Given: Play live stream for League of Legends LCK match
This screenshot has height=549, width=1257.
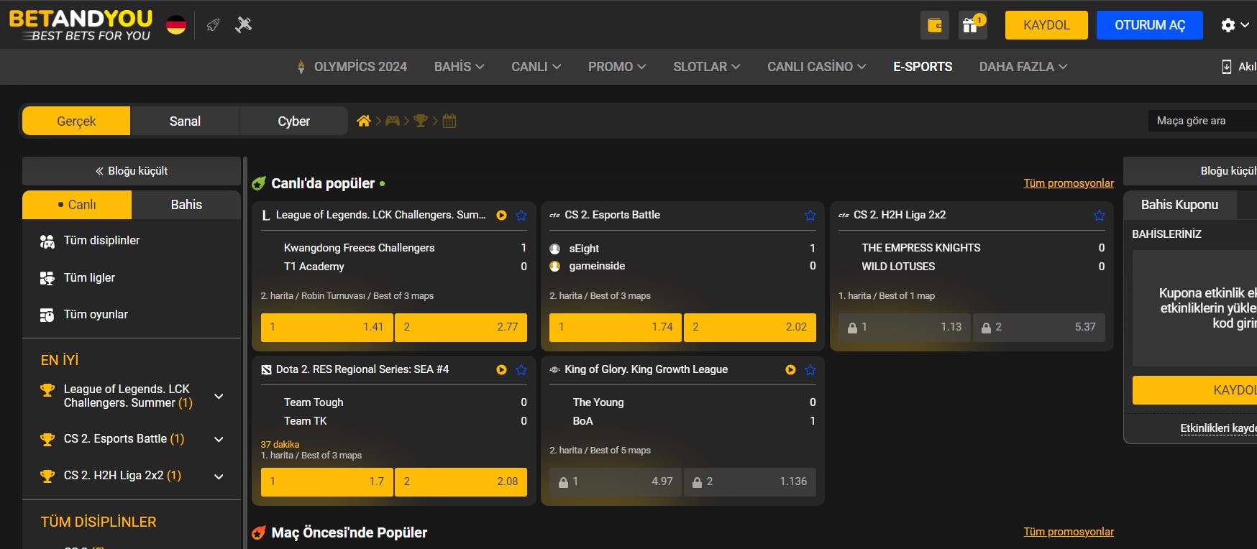Looking at the screenshot, I should click(501, 215).
